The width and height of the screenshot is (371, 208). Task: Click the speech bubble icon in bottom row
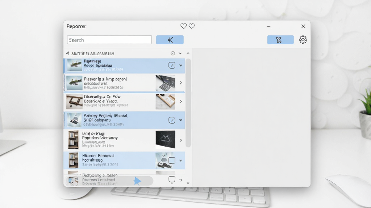(172, 180)
